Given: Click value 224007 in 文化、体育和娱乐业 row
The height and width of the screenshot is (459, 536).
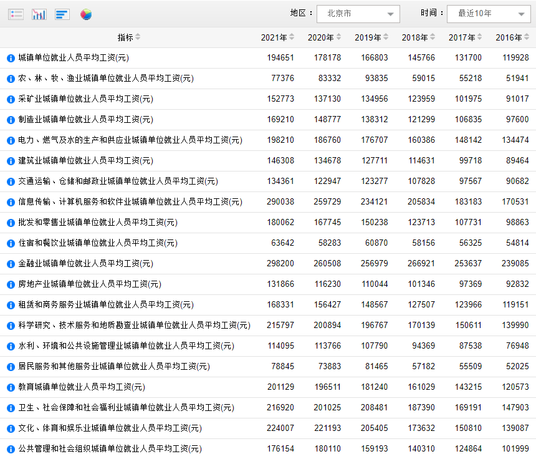Looking at the screenshot, I should point(280,428).
